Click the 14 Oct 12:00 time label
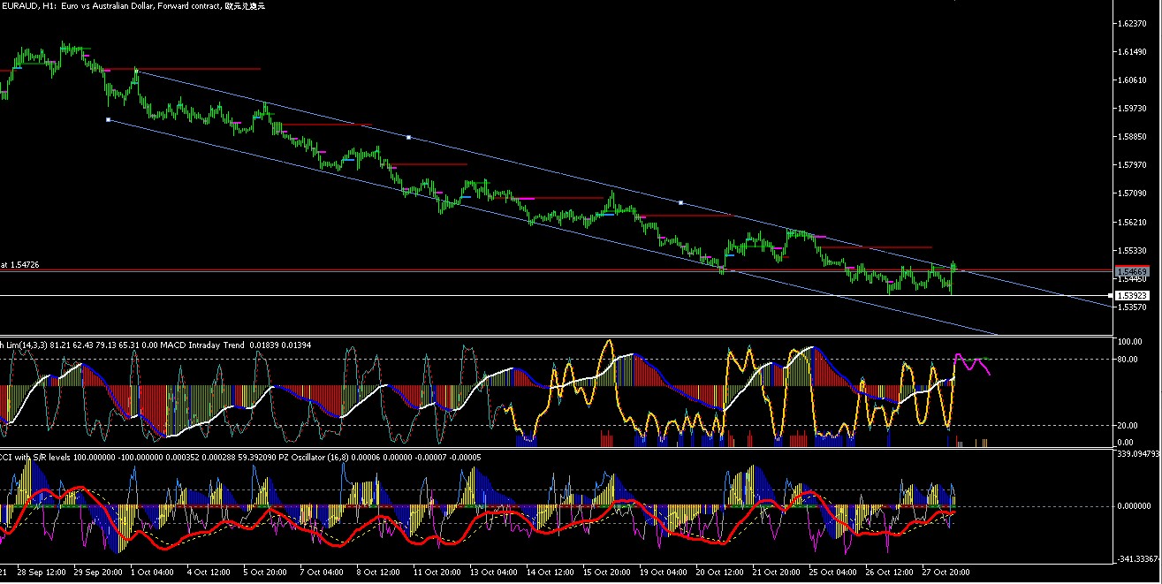The image size is (1162, 584). coord(550,573)
